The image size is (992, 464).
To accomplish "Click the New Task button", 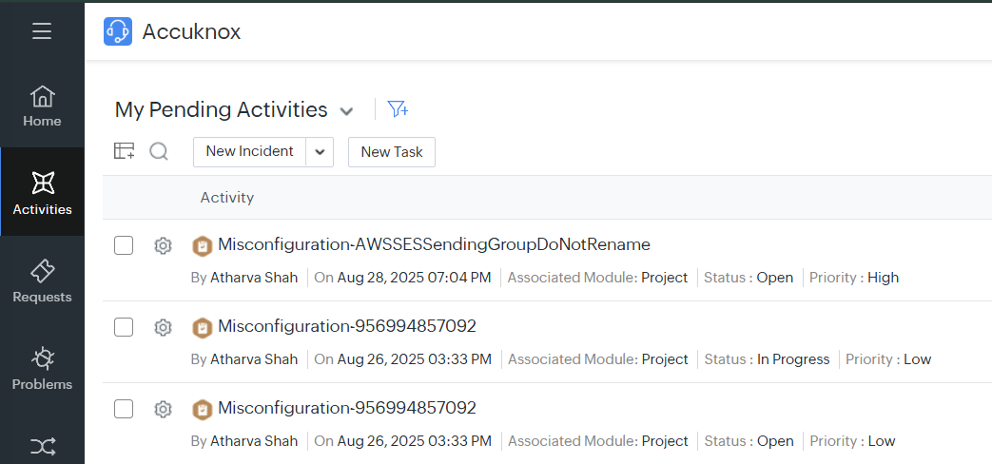I will 391,152.
